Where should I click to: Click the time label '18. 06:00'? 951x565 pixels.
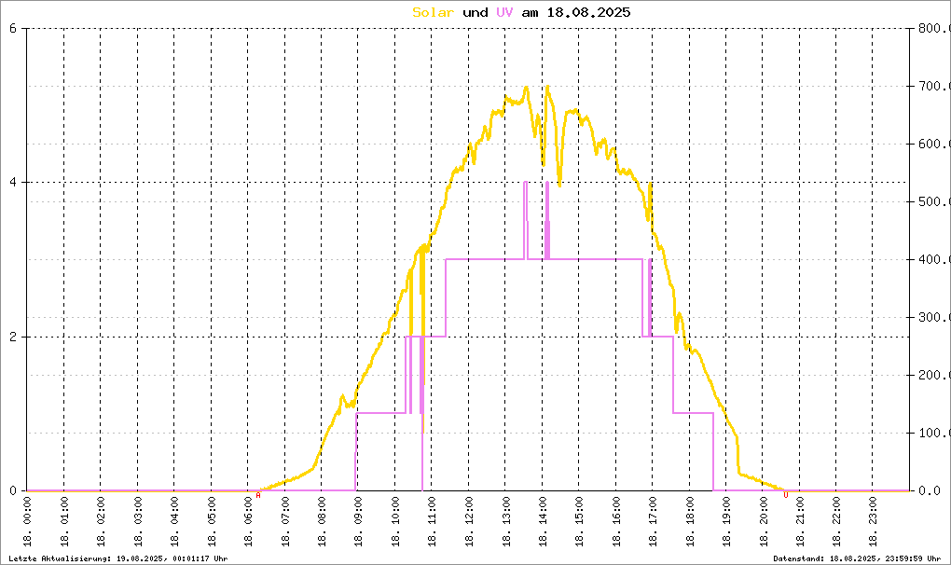point(248,521)
